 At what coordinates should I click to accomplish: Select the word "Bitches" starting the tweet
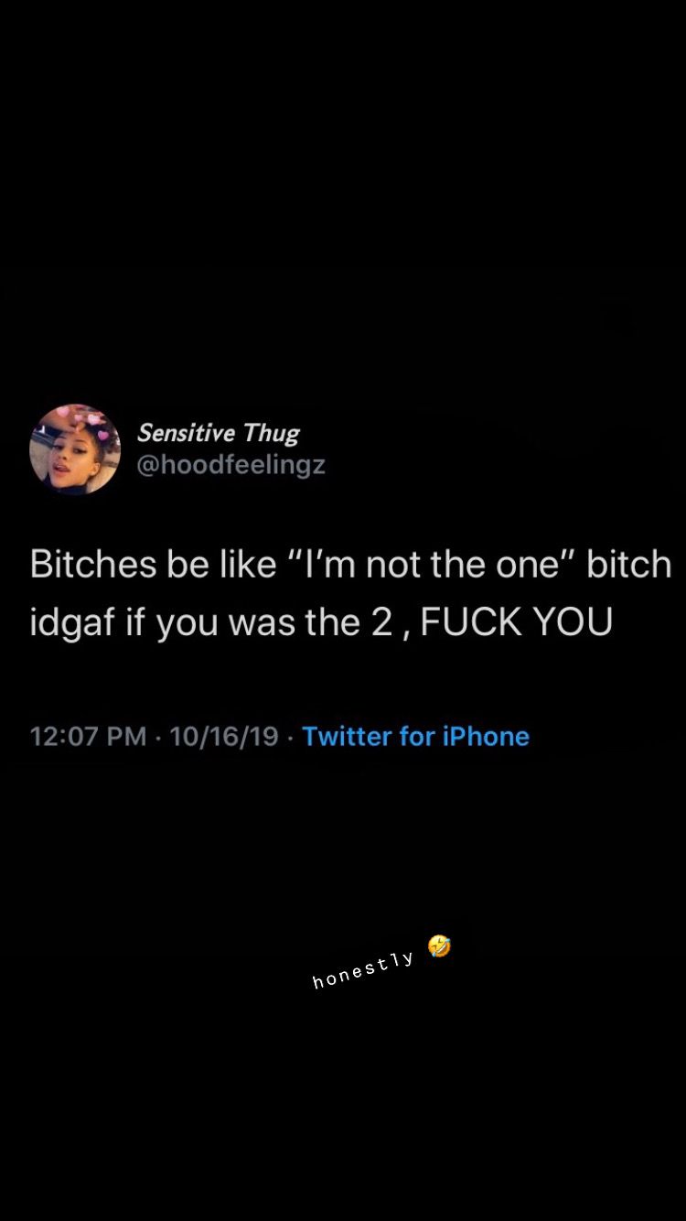[94, 564]
